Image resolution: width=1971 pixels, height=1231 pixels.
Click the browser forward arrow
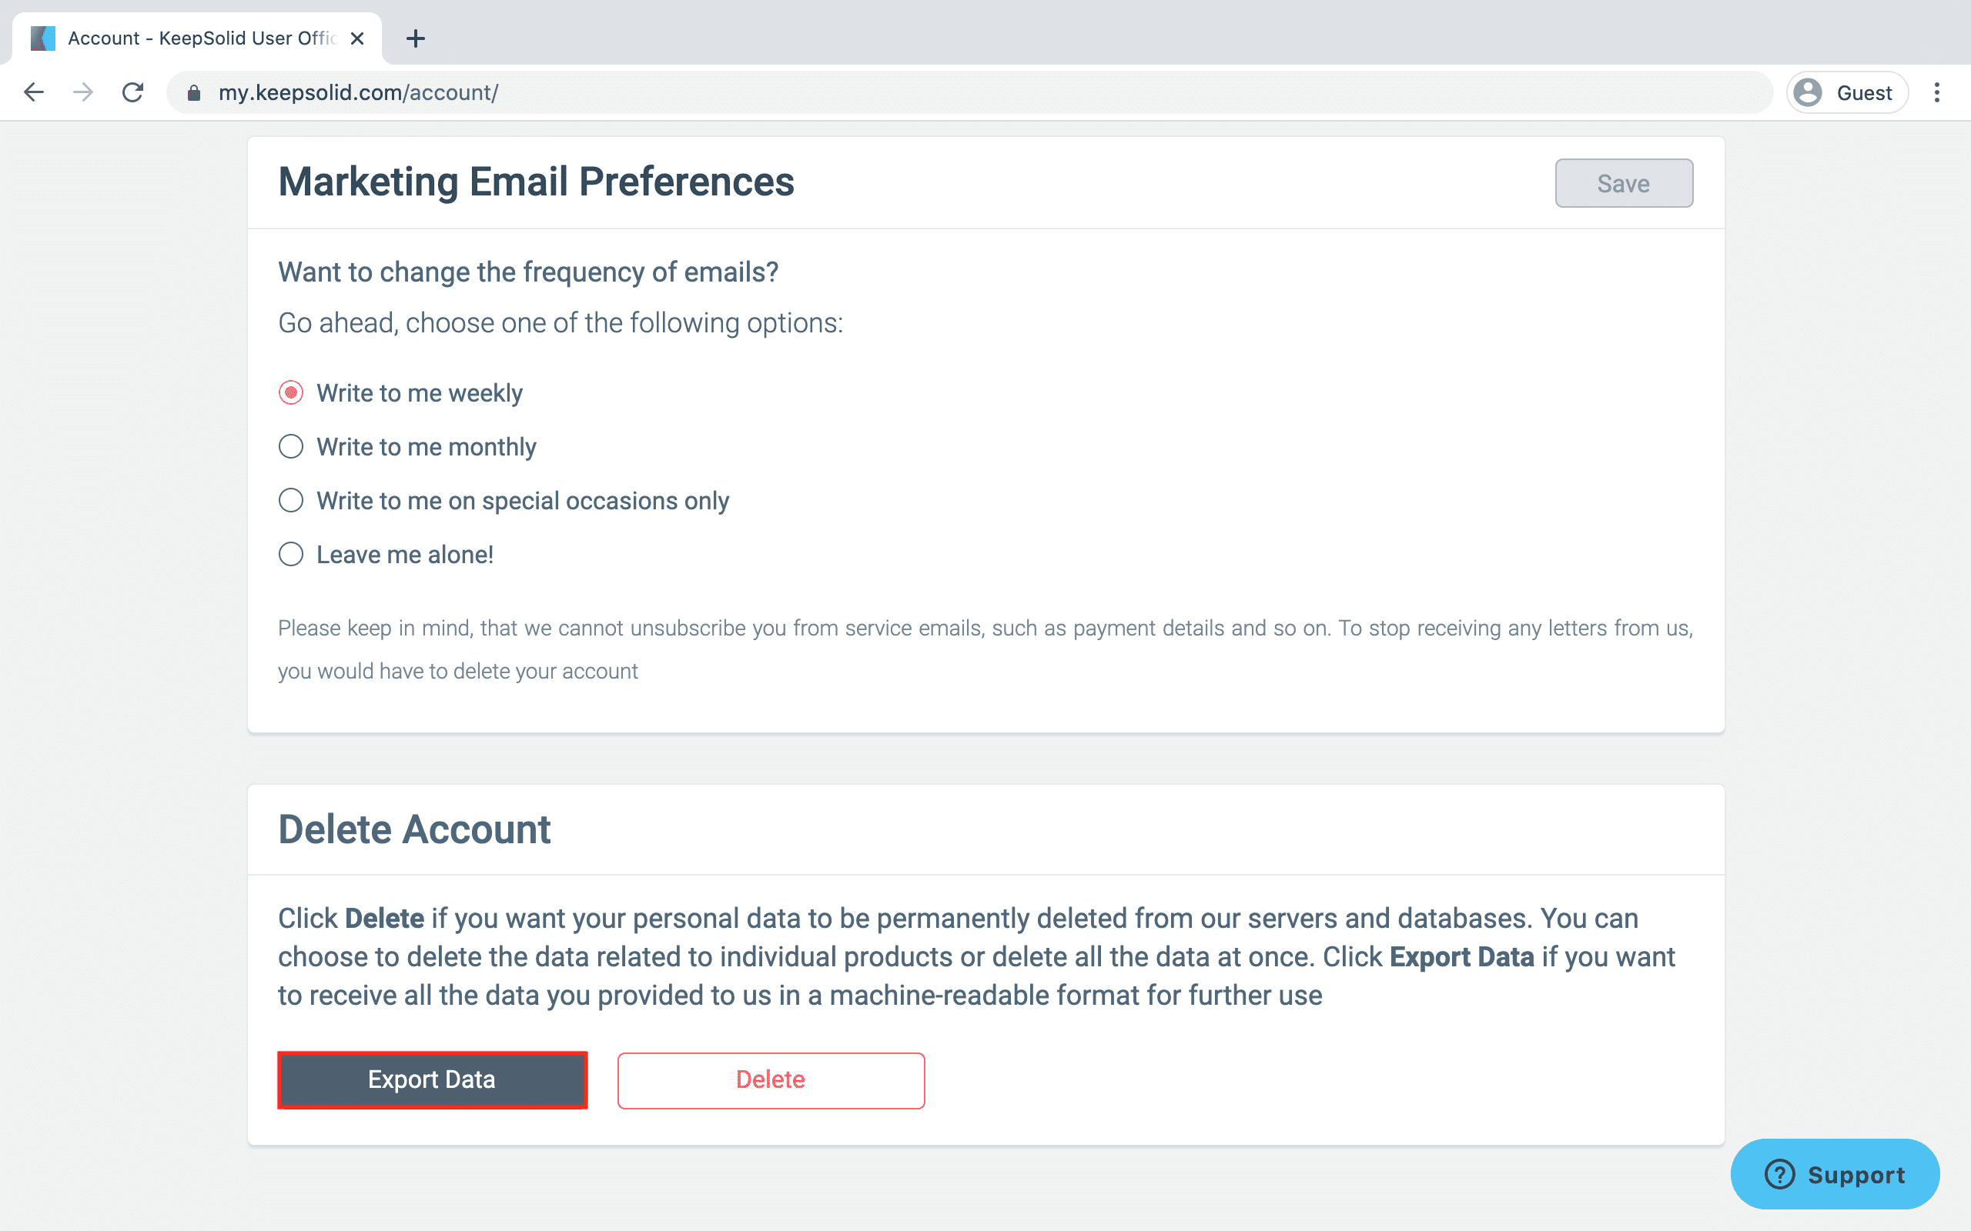tap(83, 92)
